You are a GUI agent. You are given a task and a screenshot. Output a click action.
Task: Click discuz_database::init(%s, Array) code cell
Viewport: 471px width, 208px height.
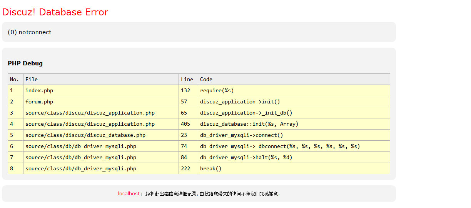pos(294,124)
